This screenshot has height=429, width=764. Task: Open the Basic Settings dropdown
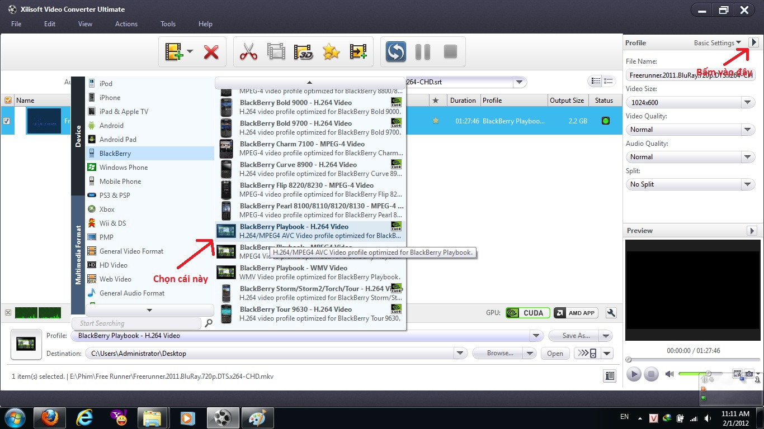point(718,42)
